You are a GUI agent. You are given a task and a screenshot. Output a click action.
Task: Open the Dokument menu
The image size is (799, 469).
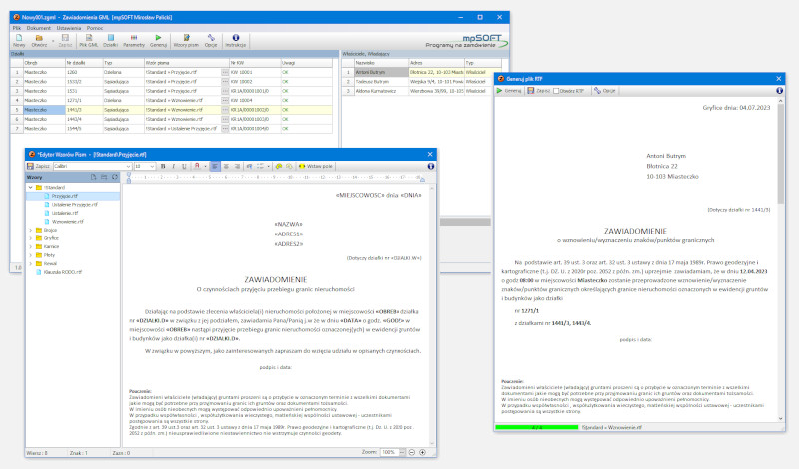click(38, 28)
